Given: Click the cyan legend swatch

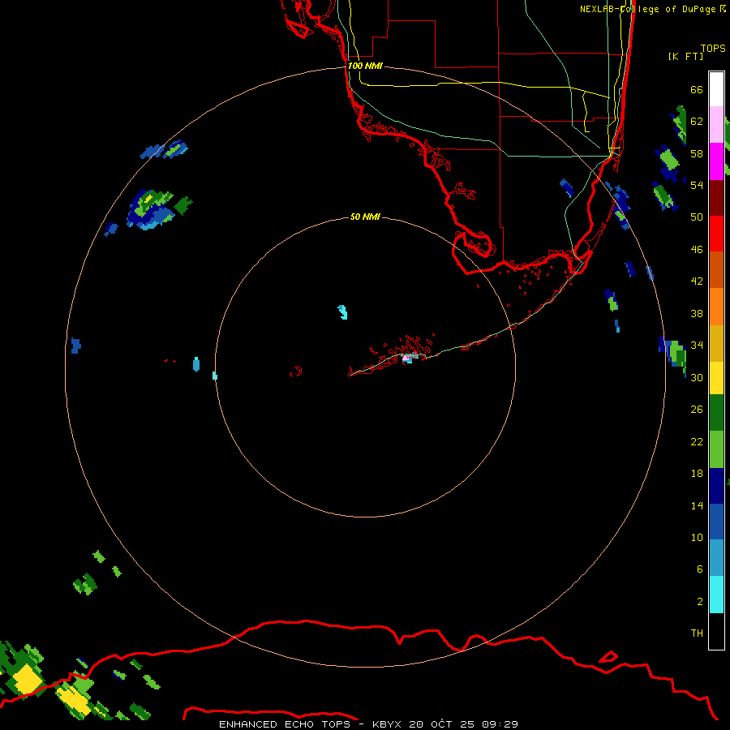Looking at the screenshot, I should [716, 595].
